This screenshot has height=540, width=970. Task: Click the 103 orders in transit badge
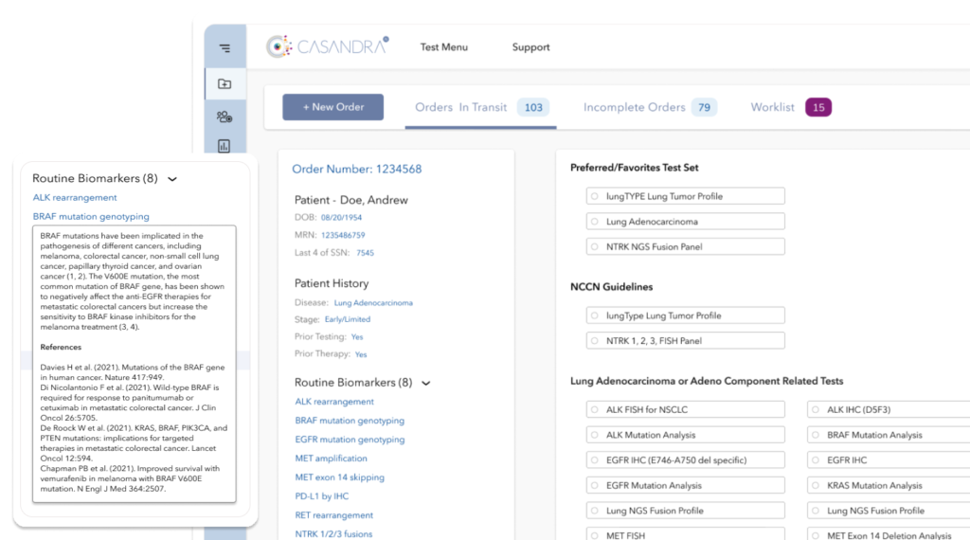(533, 108)
